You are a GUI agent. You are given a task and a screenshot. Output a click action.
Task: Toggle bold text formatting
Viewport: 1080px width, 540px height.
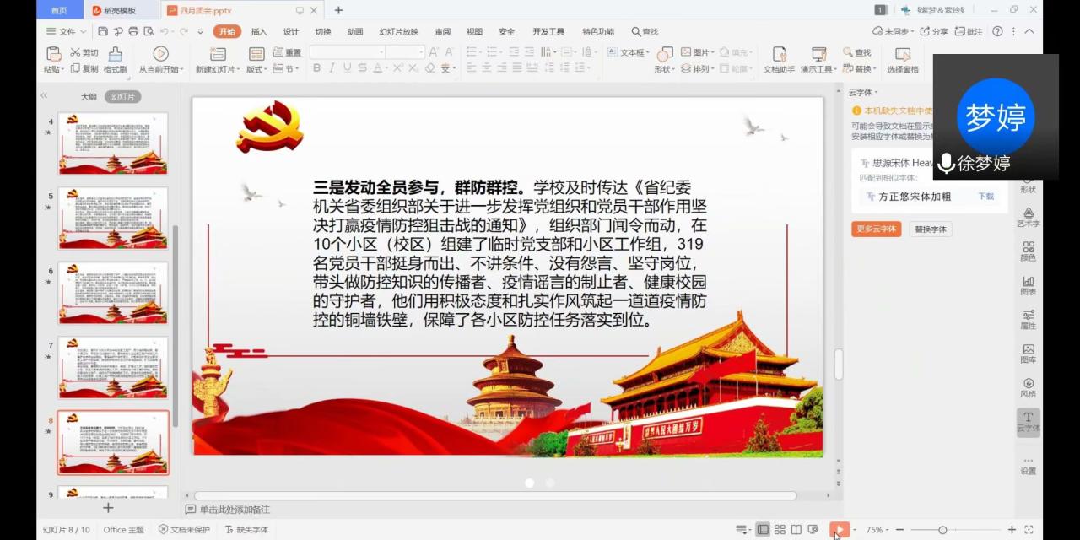[317, 68]
